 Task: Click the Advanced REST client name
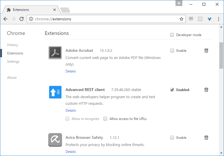85,90
